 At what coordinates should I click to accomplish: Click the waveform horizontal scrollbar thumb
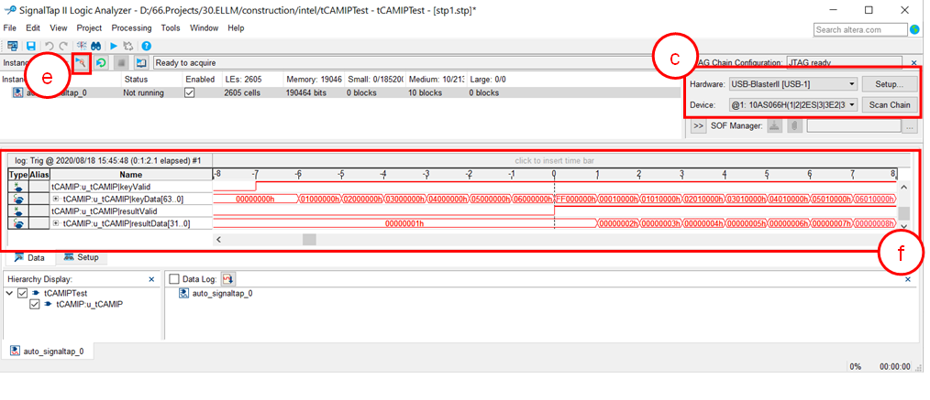309,239
